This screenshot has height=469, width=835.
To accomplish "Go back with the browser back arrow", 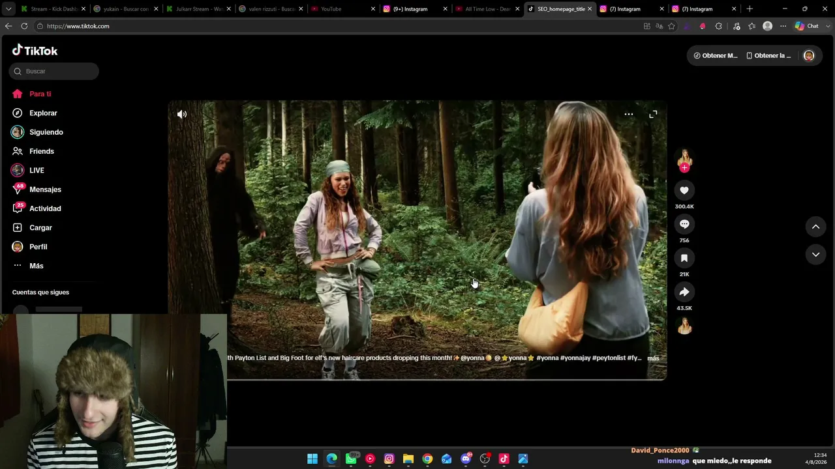I will (8, 26).
